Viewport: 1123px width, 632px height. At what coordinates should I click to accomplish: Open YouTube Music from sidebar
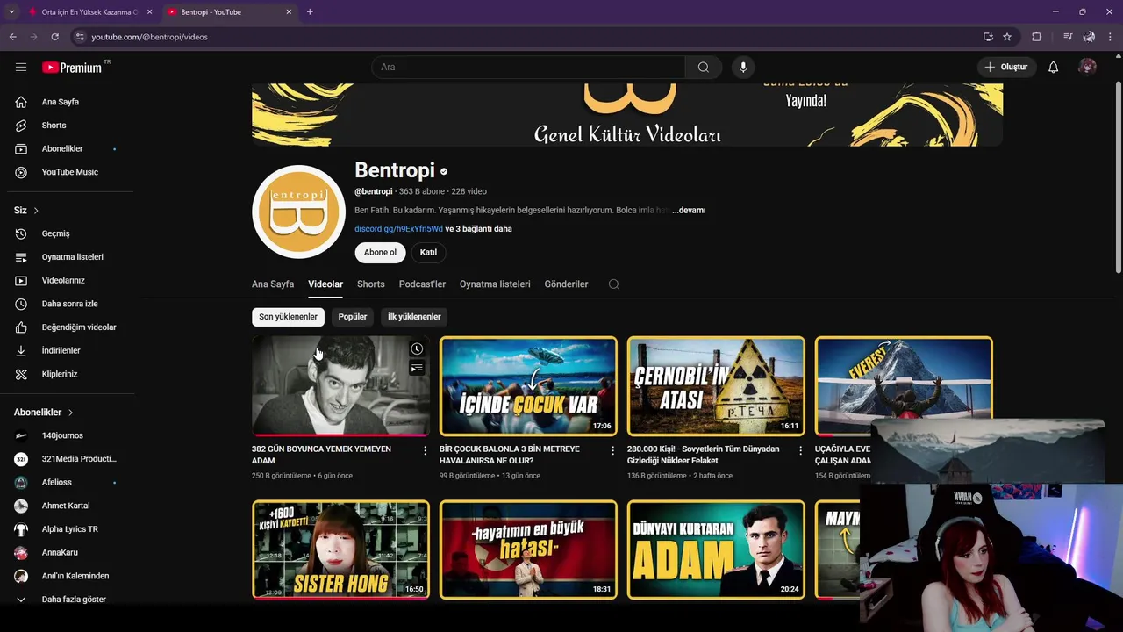click(68, 172)
